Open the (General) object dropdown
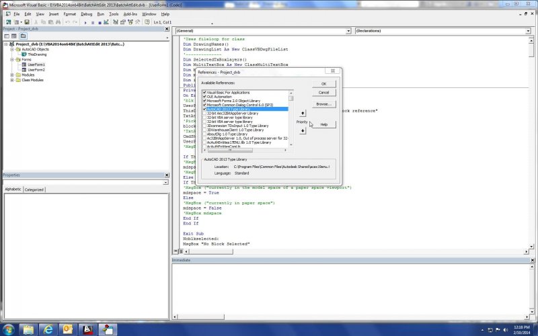Image resolution: width=538 pixels, height=336 pixels. pos(348,31)
